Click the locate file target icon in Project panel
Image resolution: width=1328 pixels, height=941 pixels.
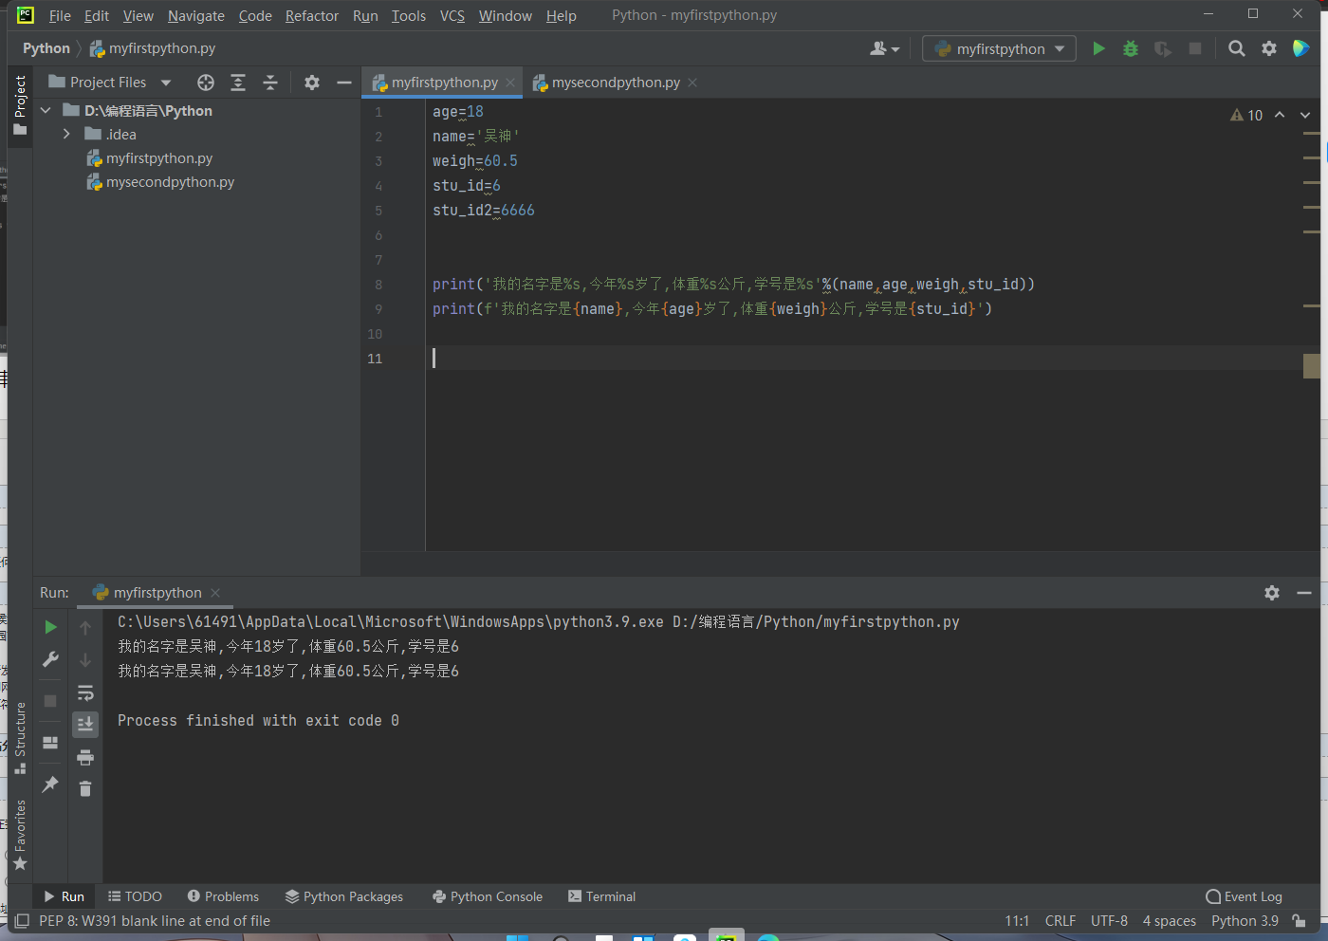pyautogui.click(x=206, y=83)
